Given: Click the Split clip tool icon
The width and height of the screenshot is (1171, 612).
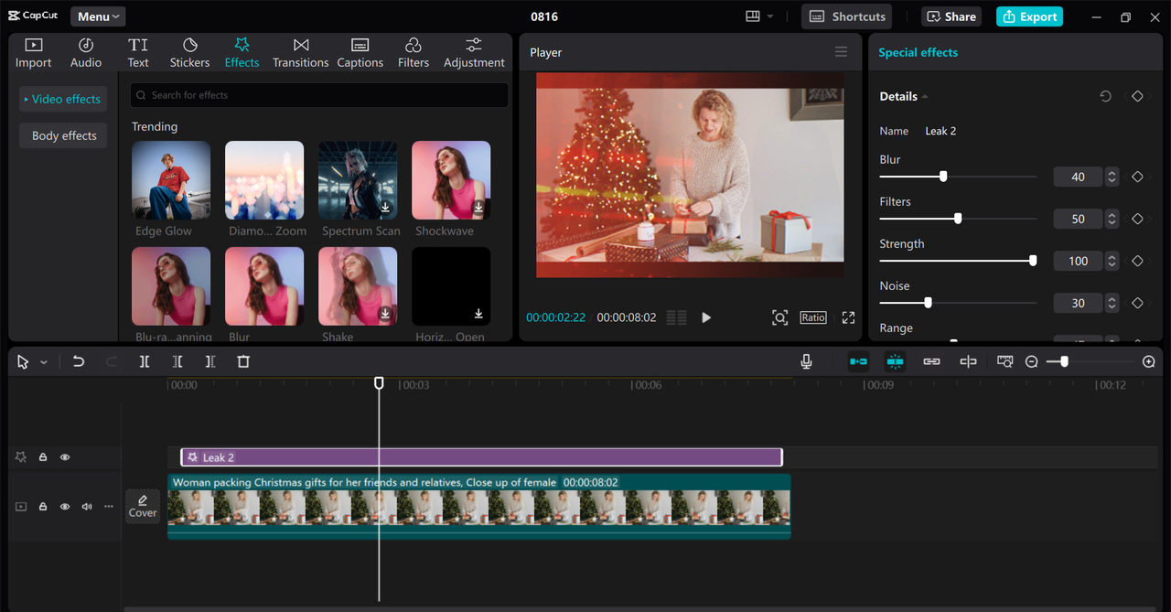Looking at the screenshot, I should (145, 361).
